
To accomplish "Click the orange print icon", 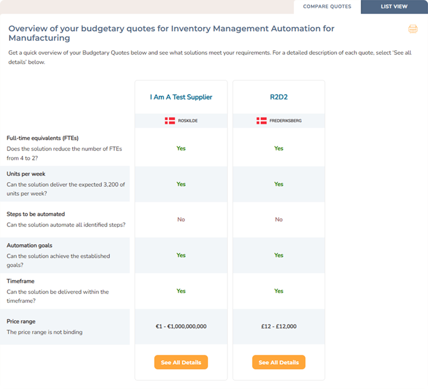I will click(412, 29).
